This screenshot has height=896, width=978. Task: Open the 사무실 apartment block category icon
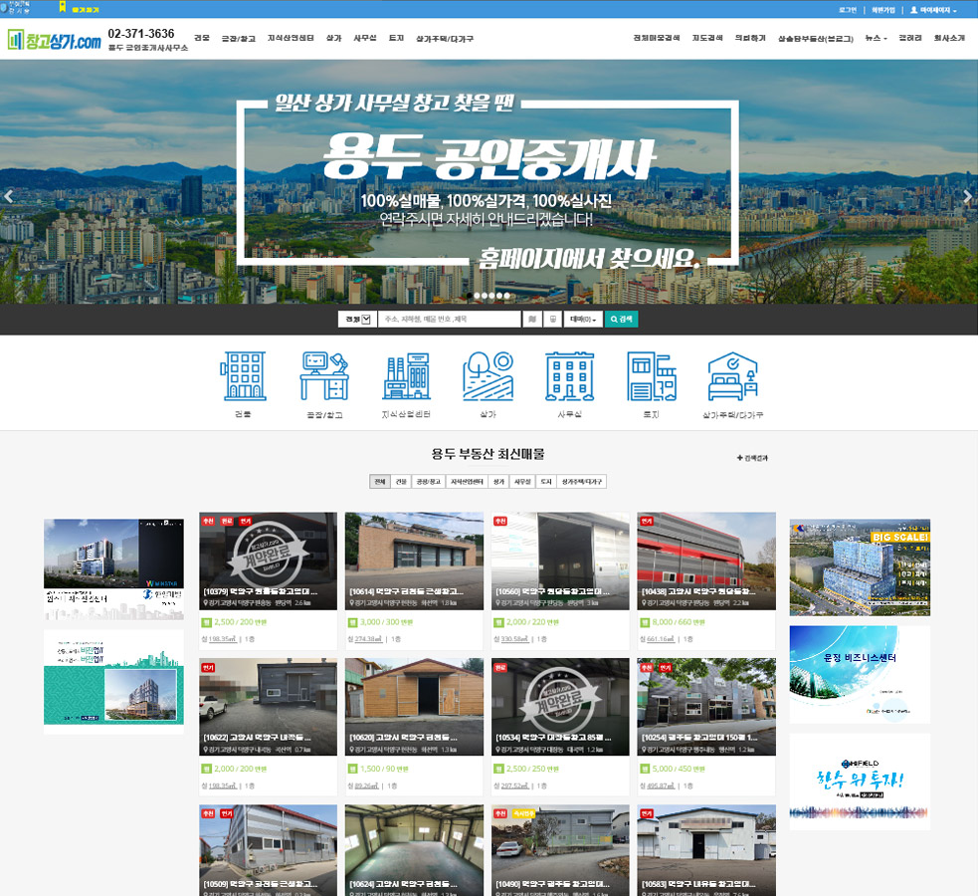click(x=569, y=376)
